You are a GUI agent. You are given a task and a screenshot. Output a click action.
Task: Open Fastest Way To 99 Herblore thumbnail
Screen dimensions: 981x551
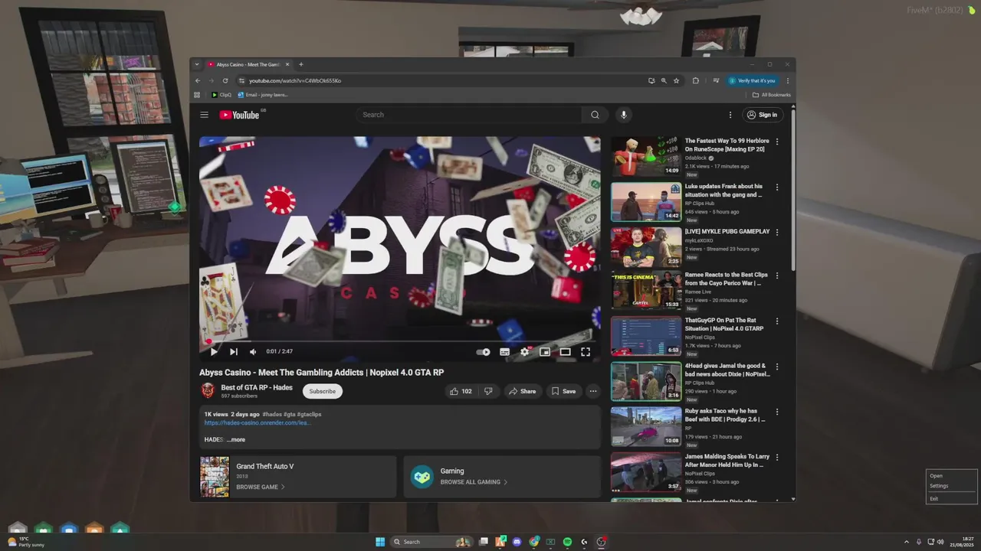[x=646, y=157]
